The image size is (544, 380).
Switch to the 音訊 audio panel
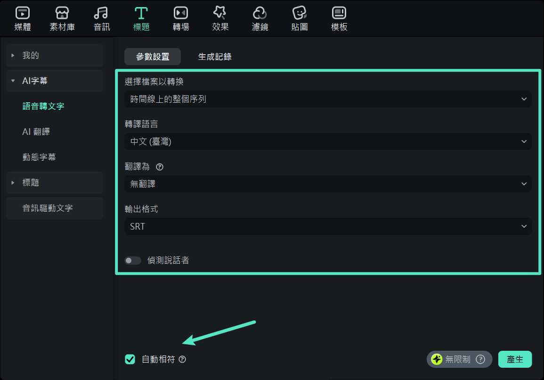pyautogui.click(x=101, y=18)
